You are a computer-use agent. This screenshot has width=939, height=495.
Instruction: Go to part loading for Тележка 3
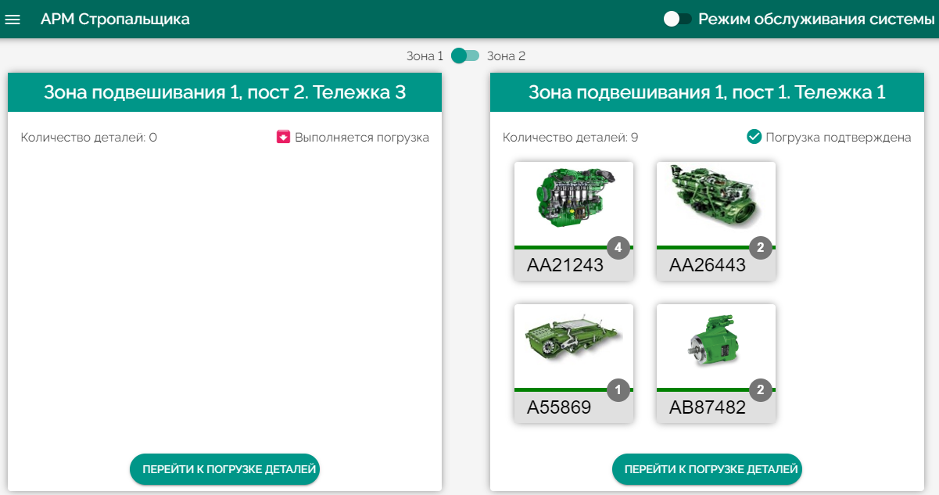click(224, 469)
